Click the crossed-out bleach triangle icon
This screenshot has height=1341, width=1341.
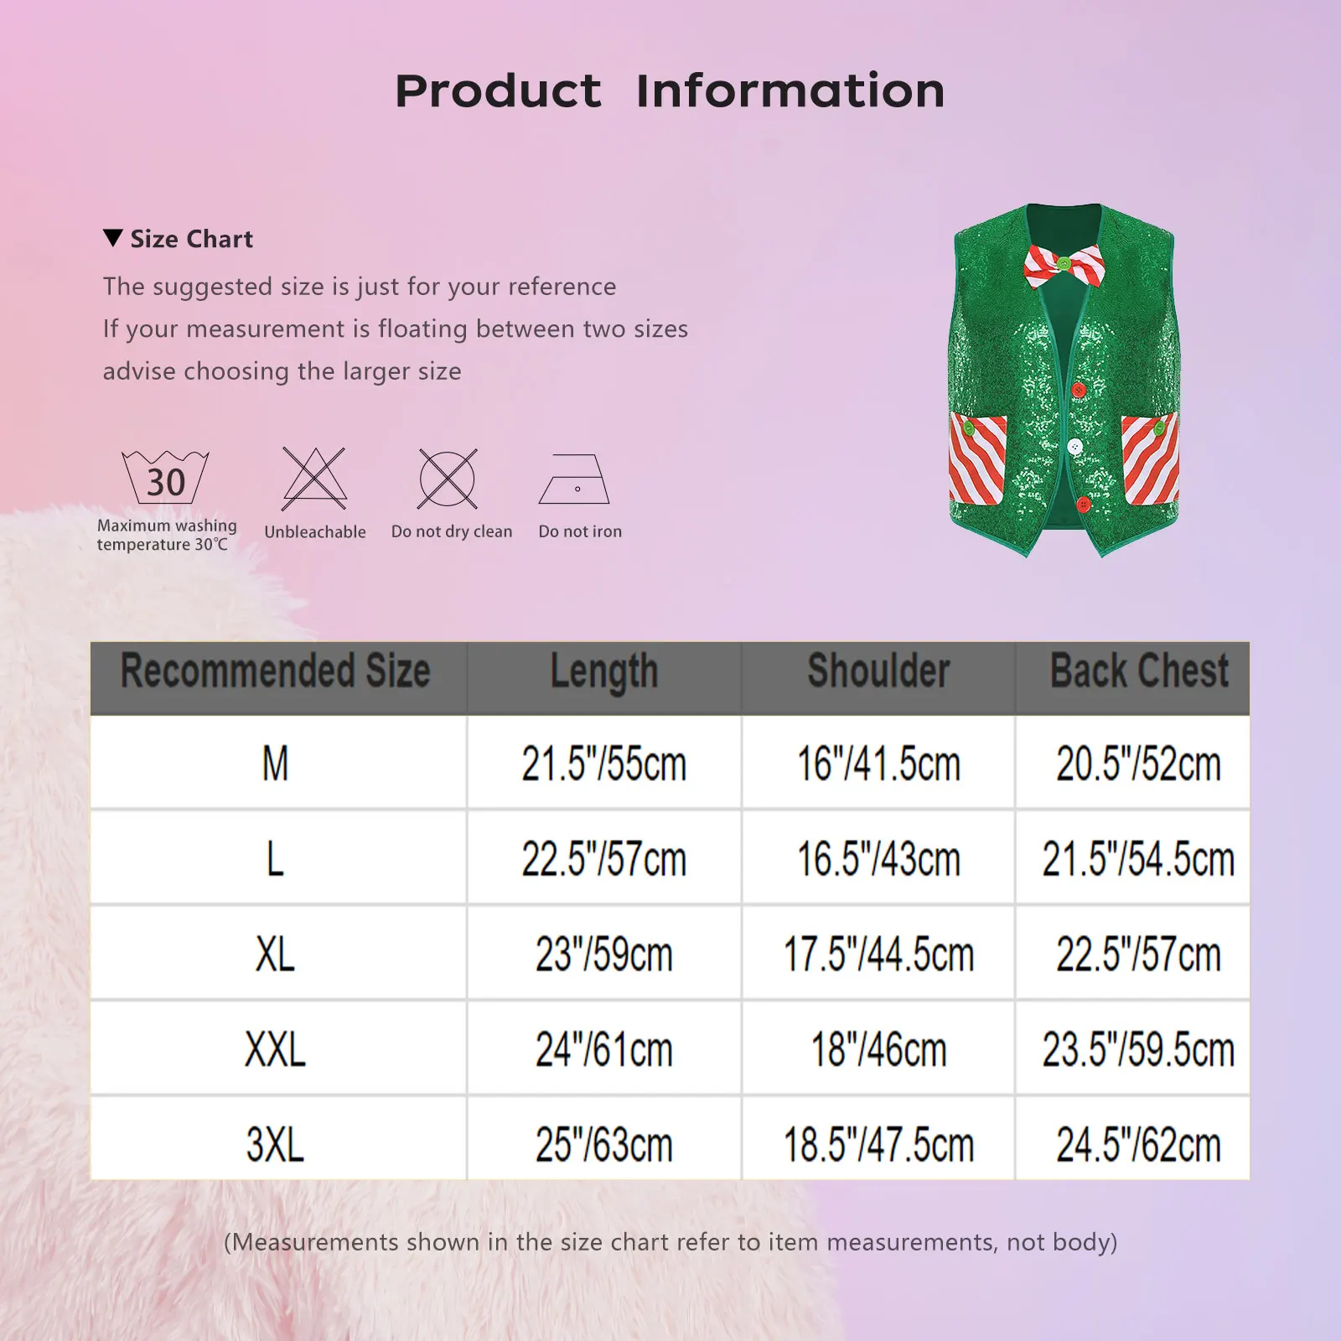pos(314,479)
